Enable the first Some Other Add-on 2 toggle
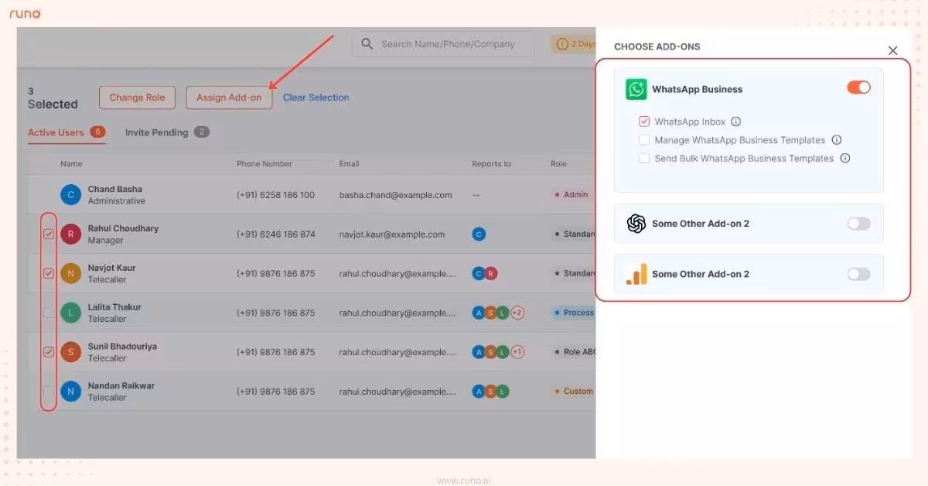Screen dimensions: 928x486 [x=858, y=223]
